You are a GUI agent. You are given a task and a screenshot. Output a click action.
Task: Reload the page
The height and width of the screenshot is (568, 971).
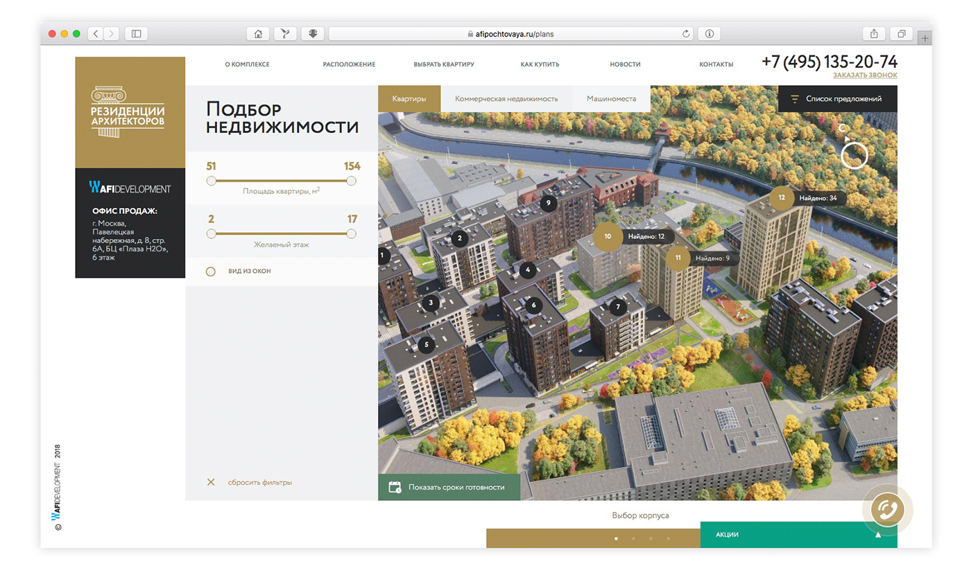click(x=687, y=33)
